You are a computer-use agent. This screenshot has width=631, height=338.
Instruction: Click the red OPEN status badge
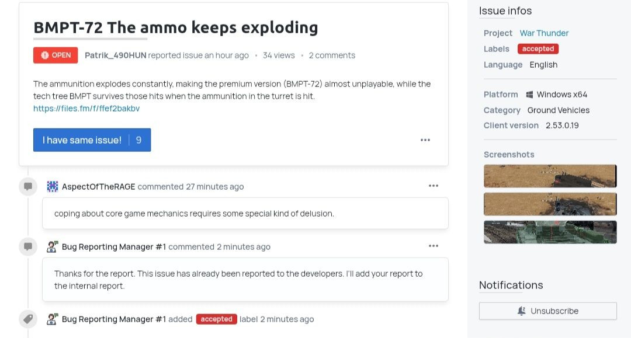56,55
